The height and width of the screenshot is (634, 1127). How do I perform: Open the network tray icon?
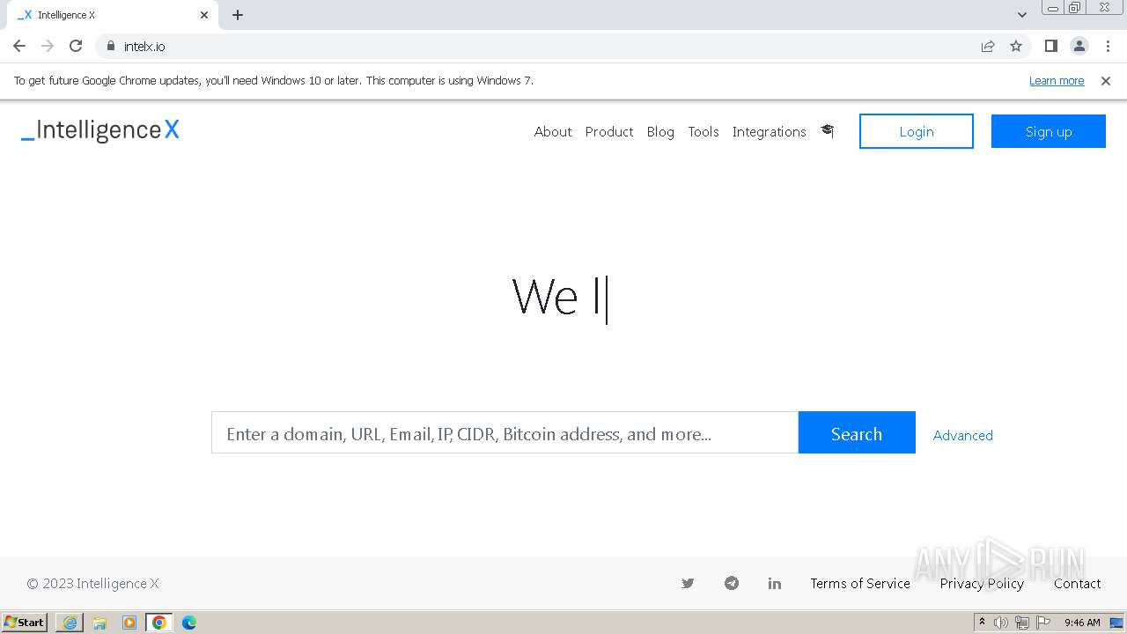tap(1021, 623)
